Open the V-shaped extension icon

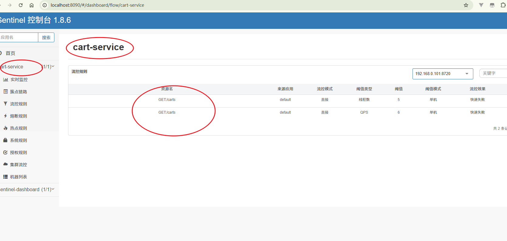[481, 5]
